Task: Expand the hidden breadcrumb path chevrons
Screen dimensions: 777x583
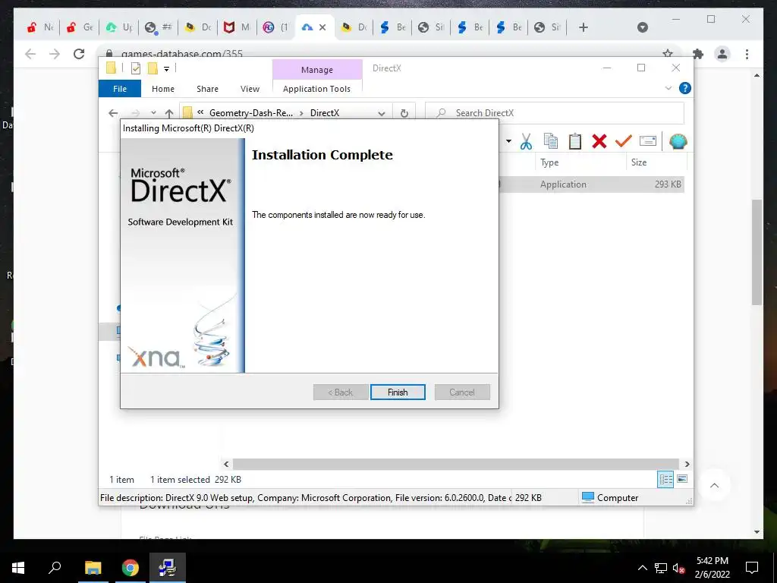Action: pos(200,112)
